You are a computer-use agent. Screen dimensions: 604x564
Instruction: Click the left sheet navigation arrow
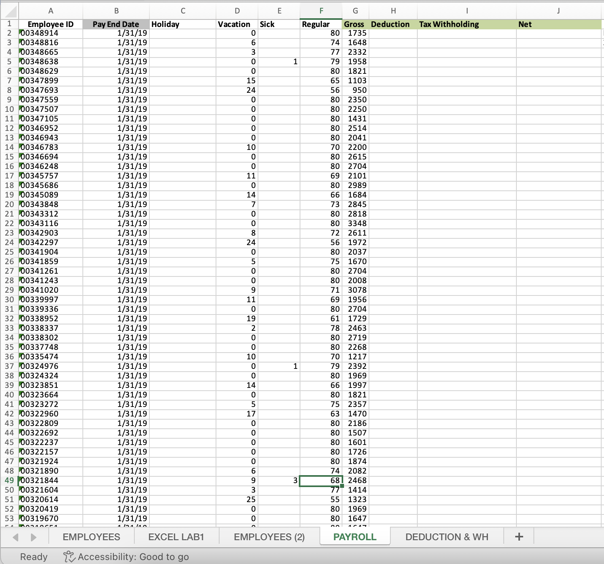[15, 536]
